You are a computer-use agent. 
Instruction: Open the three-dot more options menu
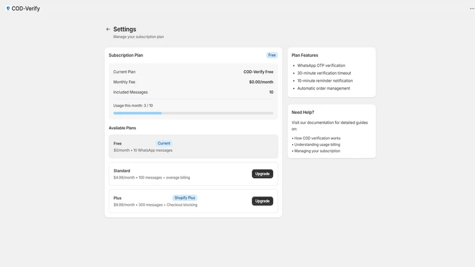pyautogui.click(x=471, y=8)
